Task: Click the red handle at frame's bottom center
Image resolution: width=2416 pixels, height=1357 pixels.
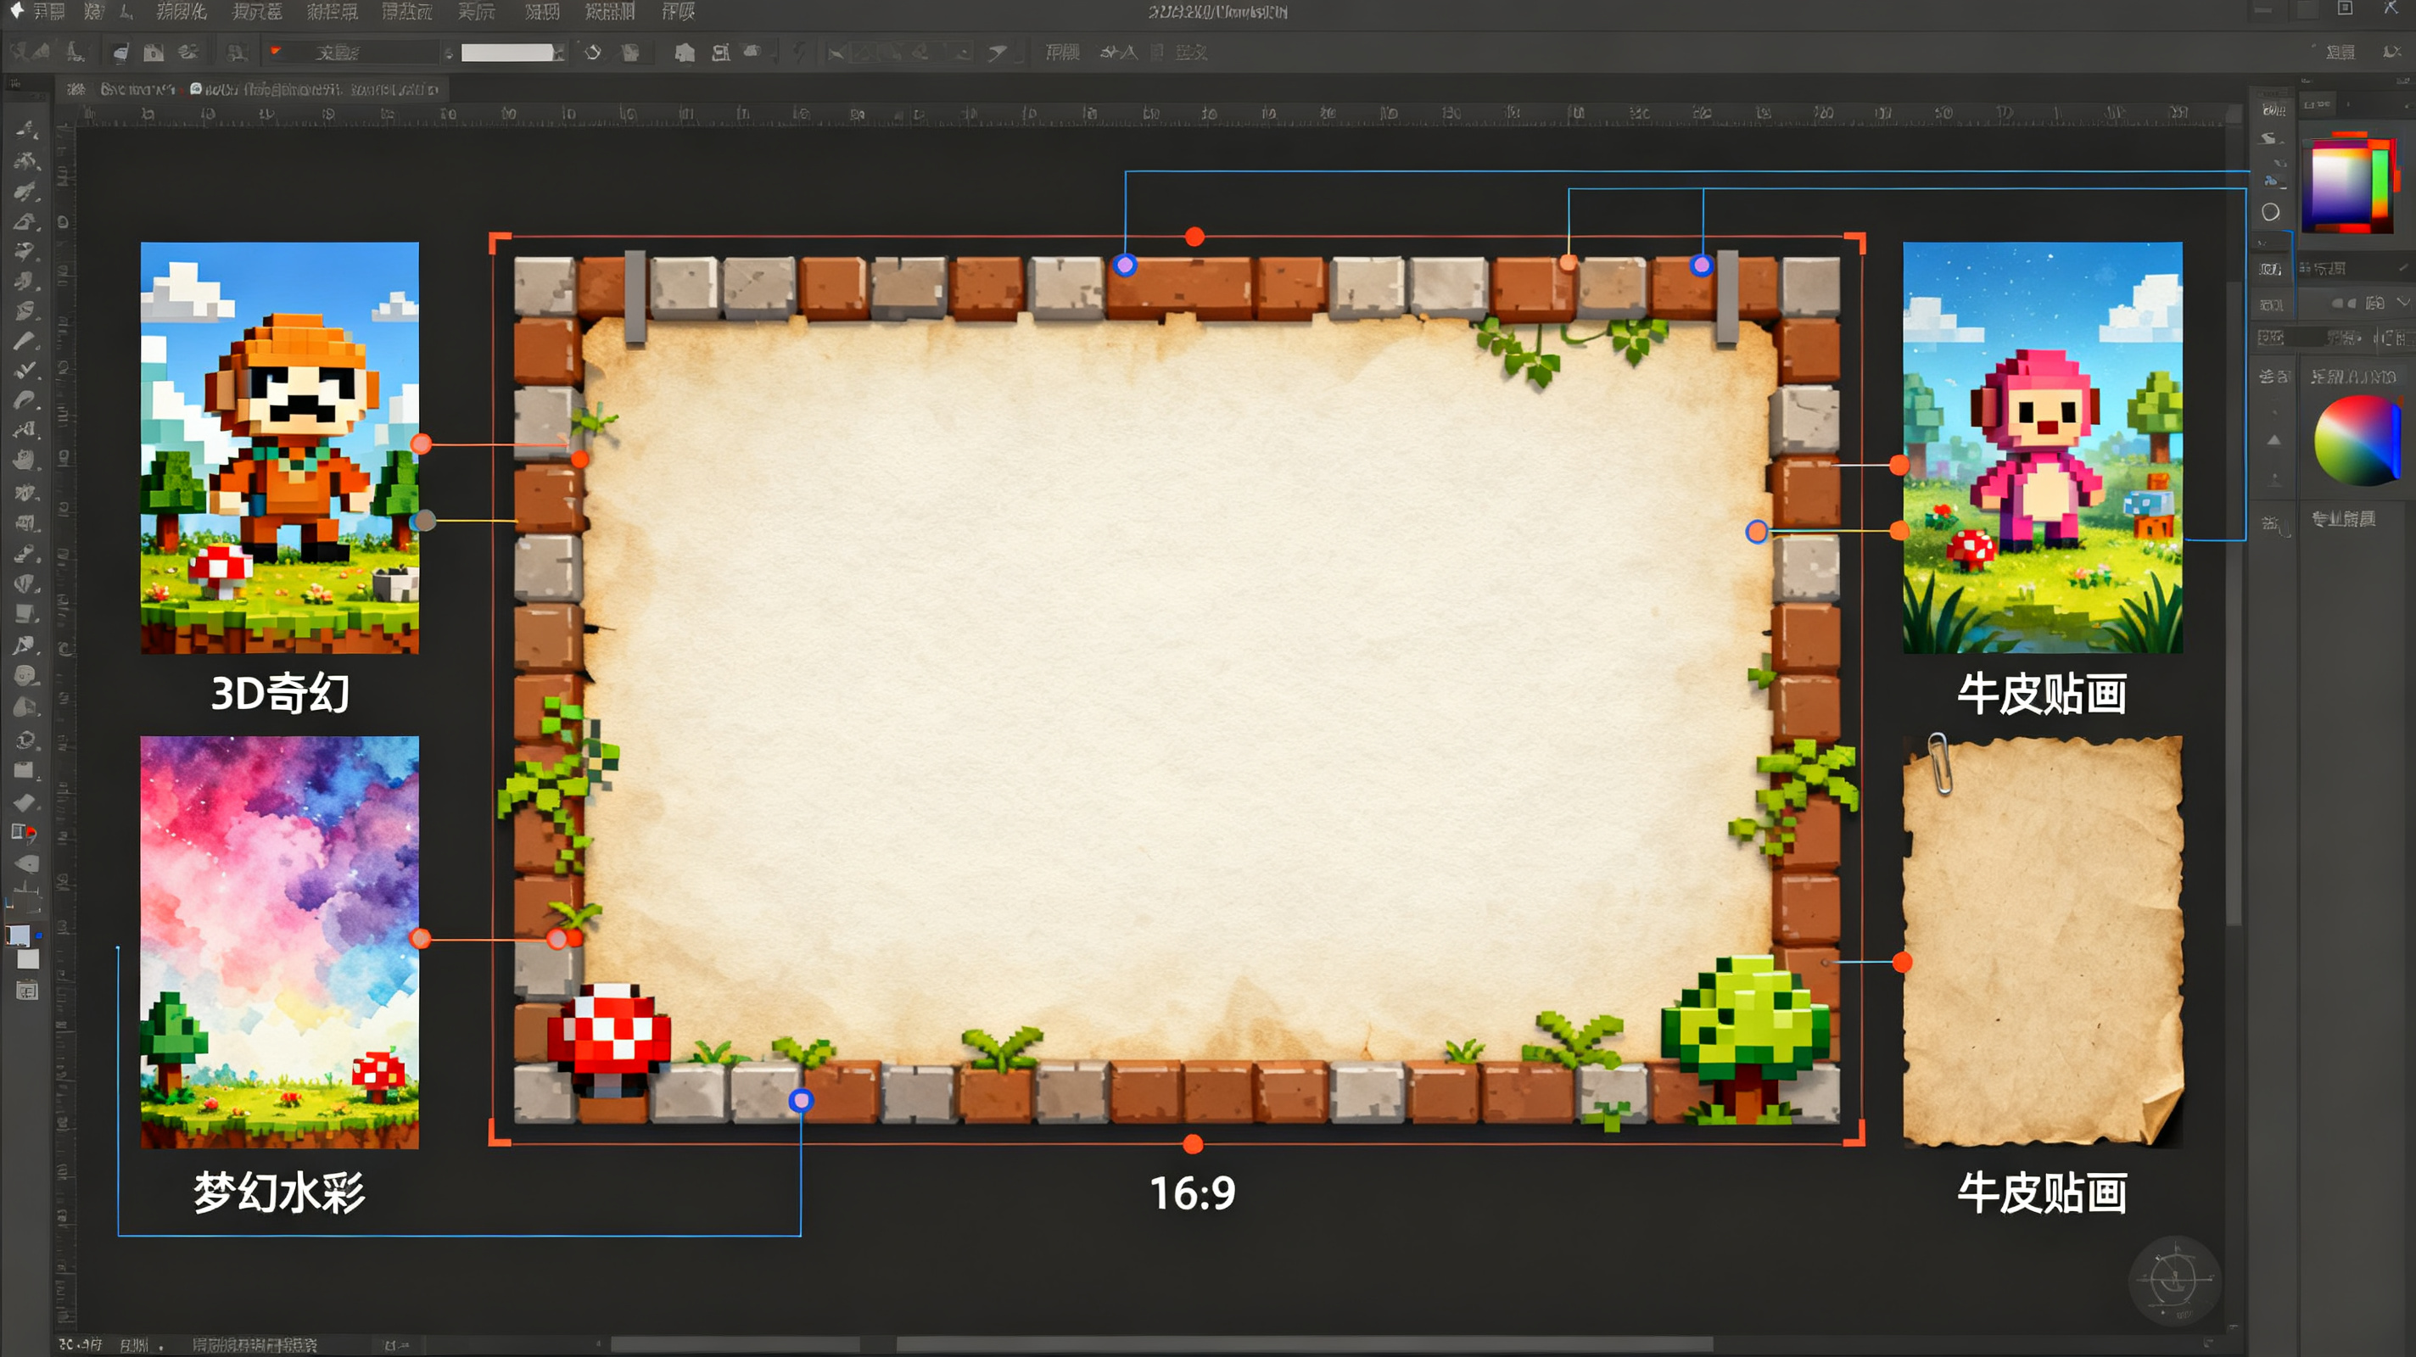Action: tap(1193, 1144)
